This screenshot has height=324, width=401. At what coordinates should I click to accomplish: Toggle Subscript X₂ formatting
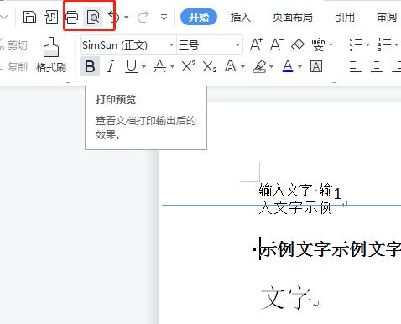point(210,67)
